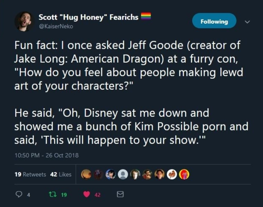Open Scott Fearichs' profile picture
The image size is (263, 207).
coord(24,21)
